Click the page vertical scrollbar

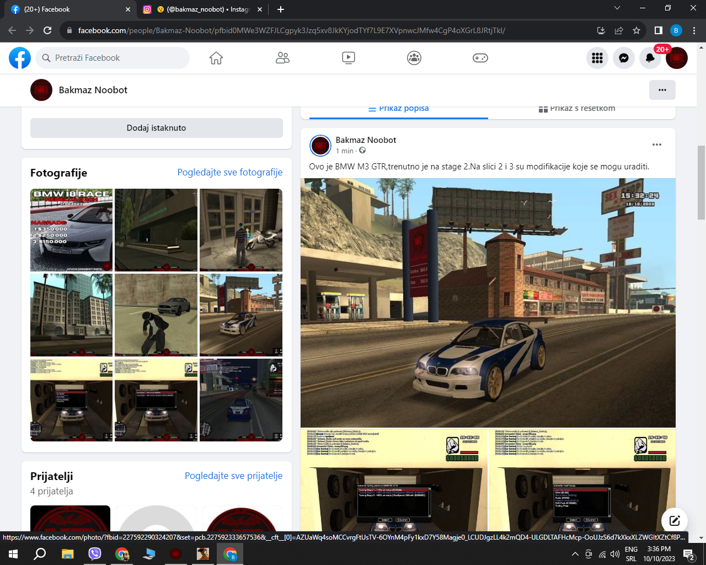tap(702, 182)
